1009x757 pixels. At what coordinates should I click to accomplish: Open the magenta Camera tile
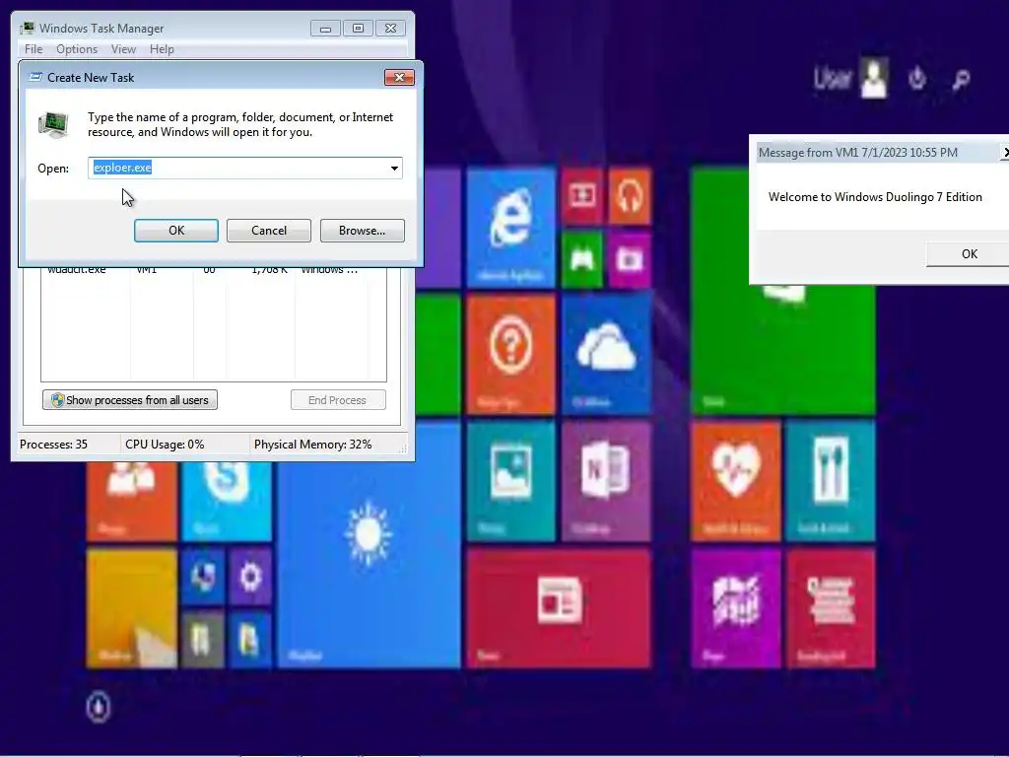coord(630,259)
